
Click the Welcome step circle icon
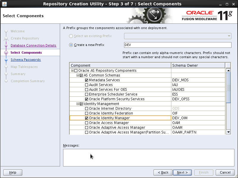[x=7, y=31]
